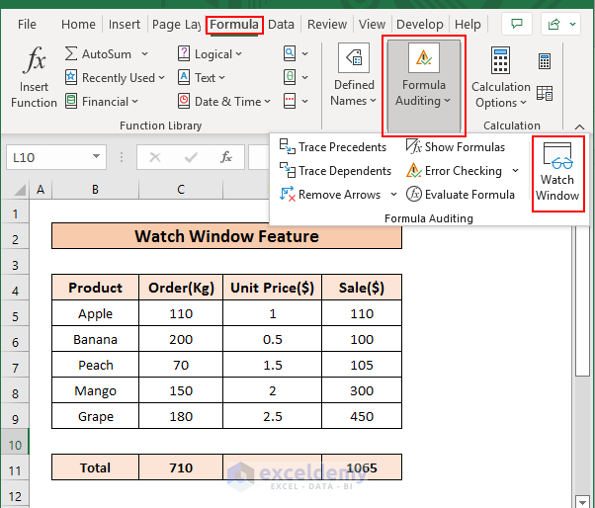Screen dimensions: 595x508
Task: Switch to the Developer tab
Action: pyautogui.click(x=420, y=25)
